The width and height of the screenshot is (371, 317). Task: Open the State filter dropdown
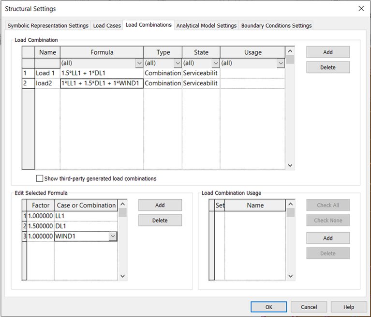216,63
